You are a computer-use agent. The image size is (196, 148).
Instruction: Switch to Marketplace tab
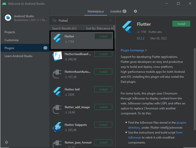[96, 11]
